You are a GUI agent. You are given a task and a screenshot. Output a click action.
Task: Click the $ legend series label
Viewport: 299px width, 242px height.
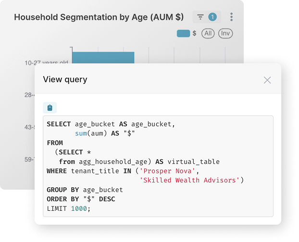[194, 34]
